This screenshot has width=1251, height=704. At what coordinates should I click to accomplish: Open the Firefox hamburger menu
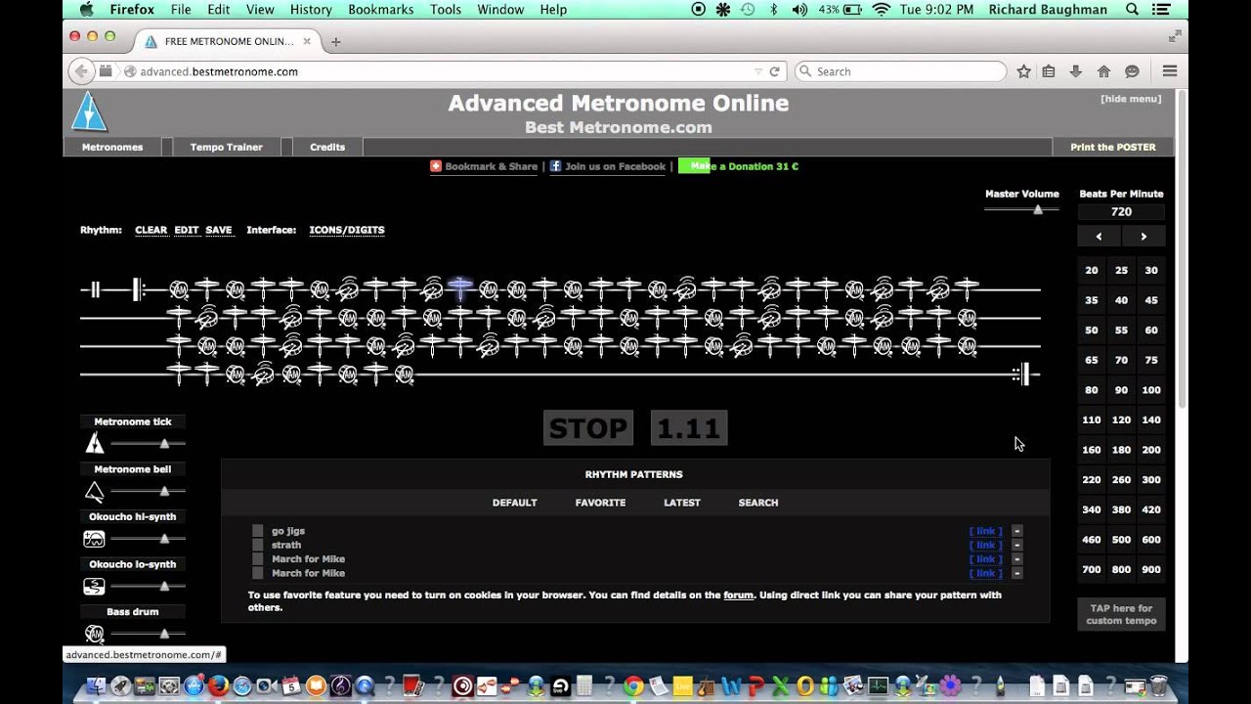pyautogui.click(x=1169, y=71)
